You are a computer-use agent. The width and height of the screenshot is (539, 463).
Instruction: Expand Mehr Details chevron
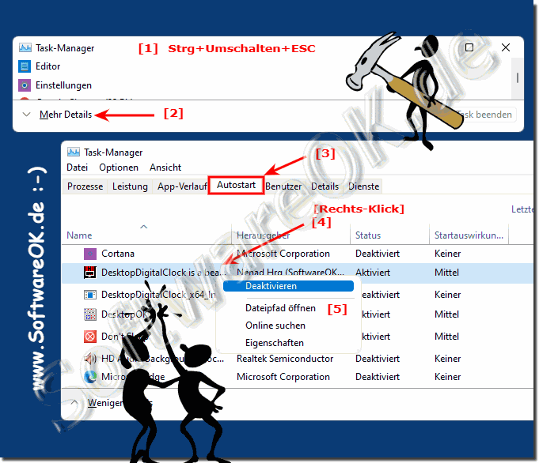(26, 115)
